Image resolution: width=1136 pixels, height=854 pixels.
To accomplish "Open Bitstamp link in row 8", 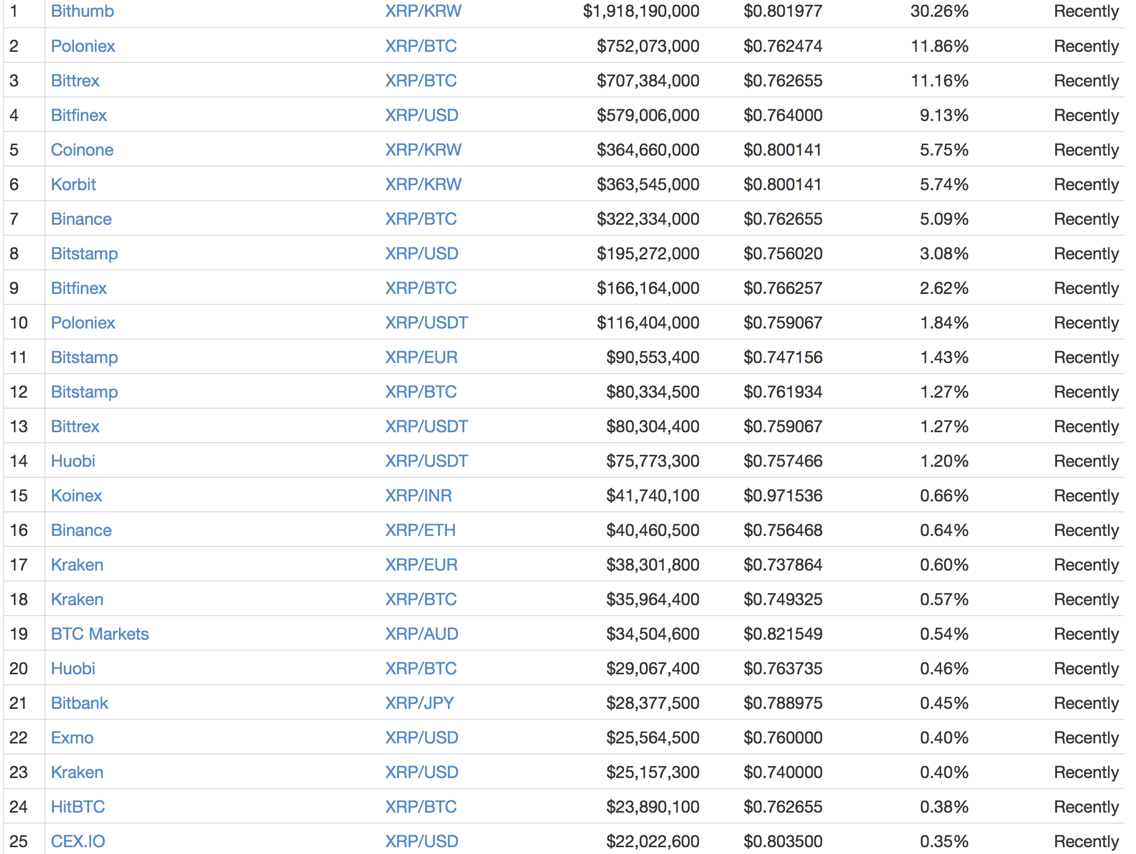I will (84, 253).
